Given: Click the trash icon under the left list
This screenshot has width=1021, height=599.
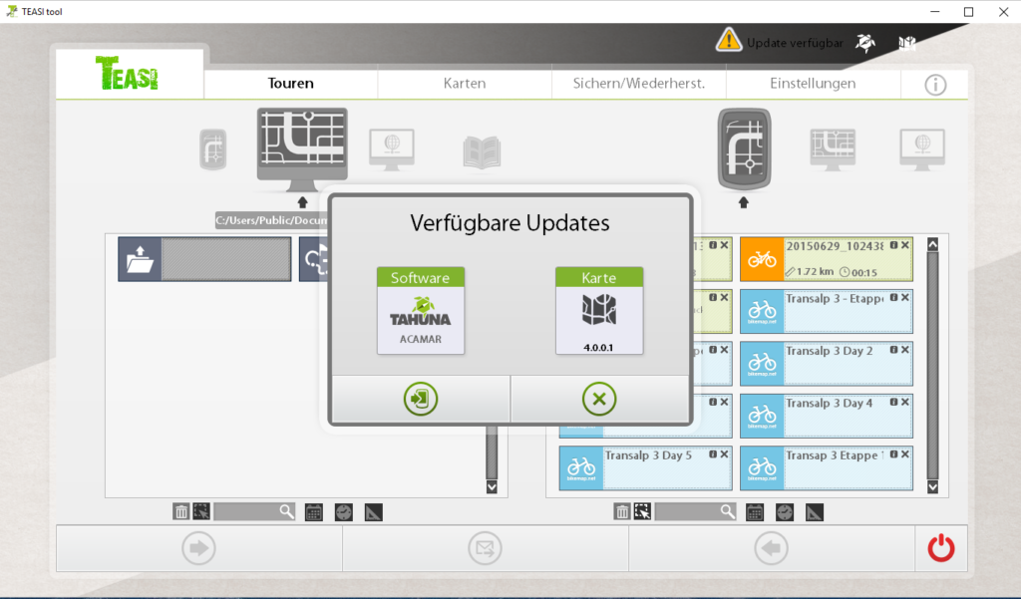Looking at the screenshot, I should click(x=181, y=511).
